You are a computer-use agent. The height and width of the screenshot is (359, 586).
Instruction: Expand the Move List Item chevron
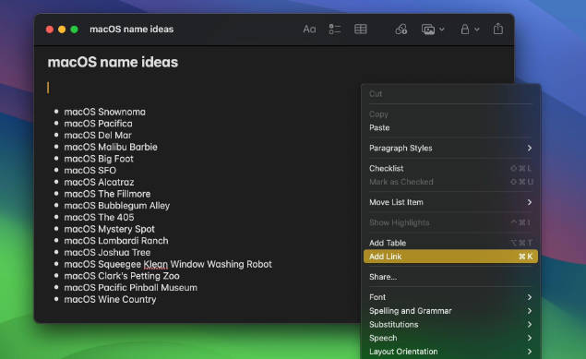(x=530, y=202)
